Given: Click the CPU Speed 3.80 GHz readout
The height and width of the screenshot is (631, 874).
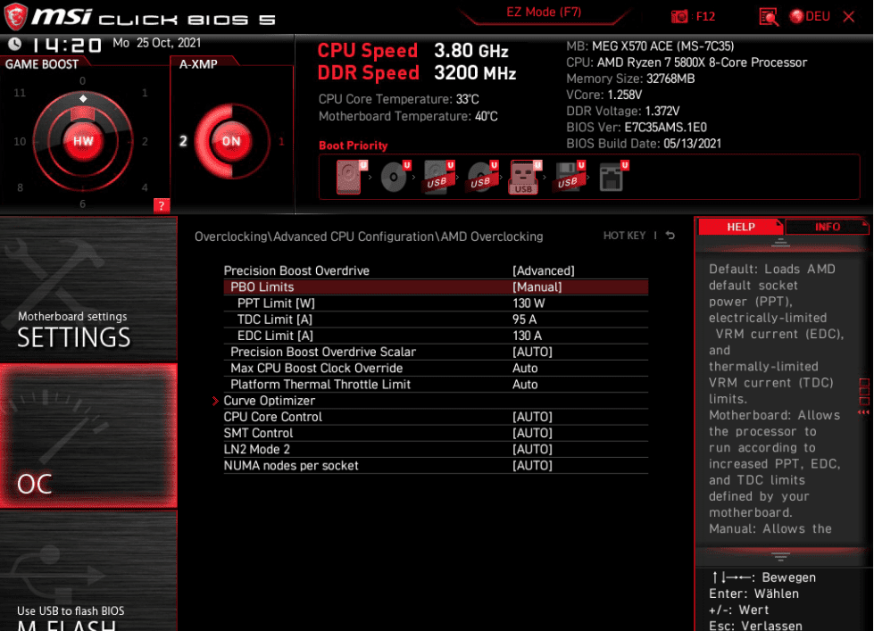Looking at the screenshot, I should pos(412,51).
